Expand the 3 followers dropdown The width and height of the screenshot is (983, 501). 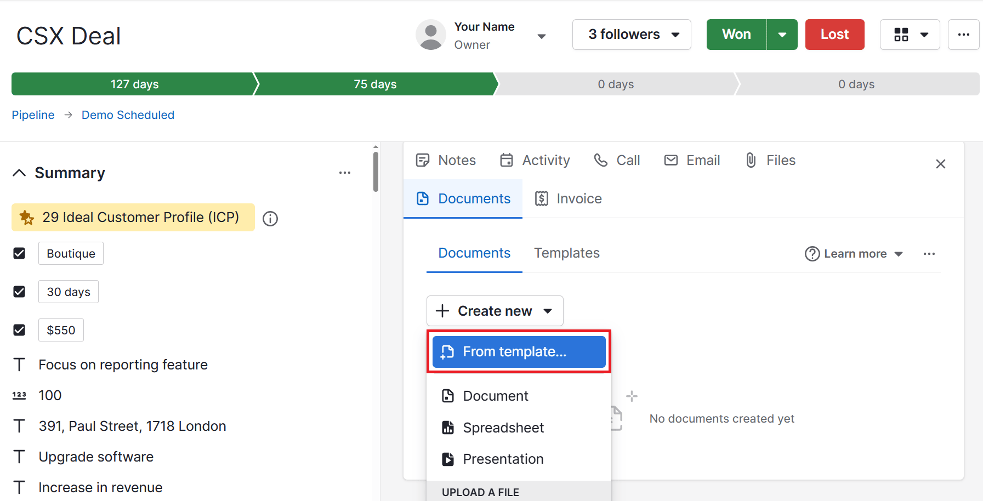[632, 35]
